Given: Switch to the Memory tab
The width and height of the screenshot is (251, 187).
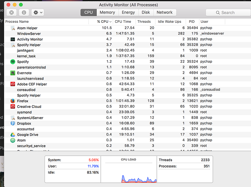Looking at the screenshot, I should pyautogui.click(x=107, y=12).
